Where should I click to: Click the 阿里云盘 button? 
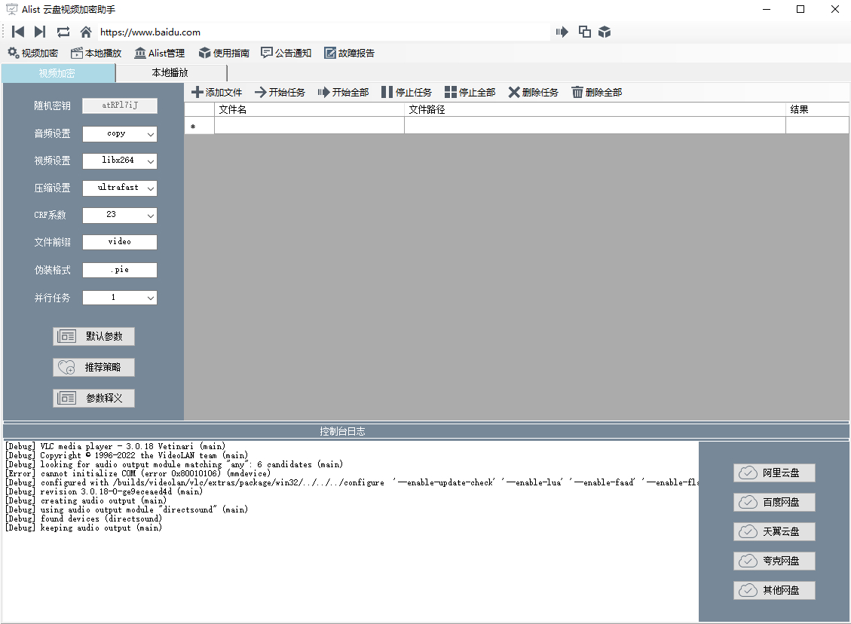point(774,473)
